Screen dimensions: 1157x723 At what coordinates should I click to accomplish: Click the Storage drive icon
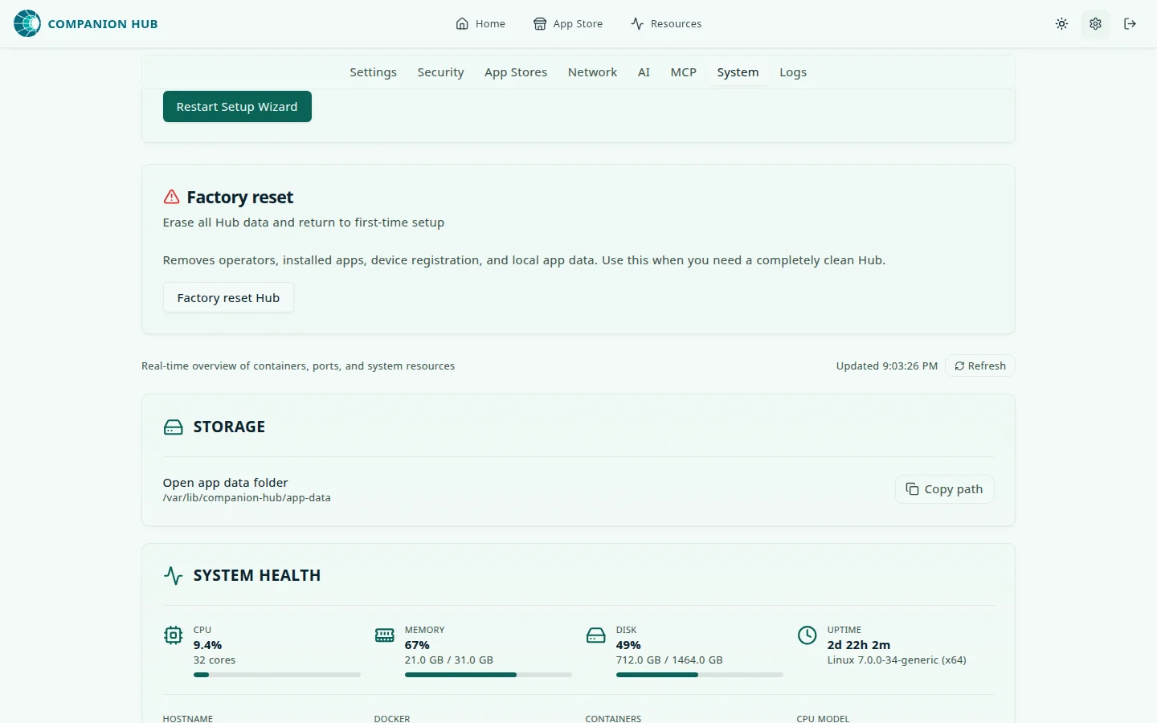[174, 427]
